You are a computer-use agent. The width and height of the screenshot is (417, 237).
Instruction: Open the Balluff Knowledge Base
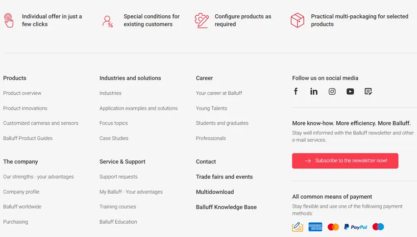(x=226, y=207)
